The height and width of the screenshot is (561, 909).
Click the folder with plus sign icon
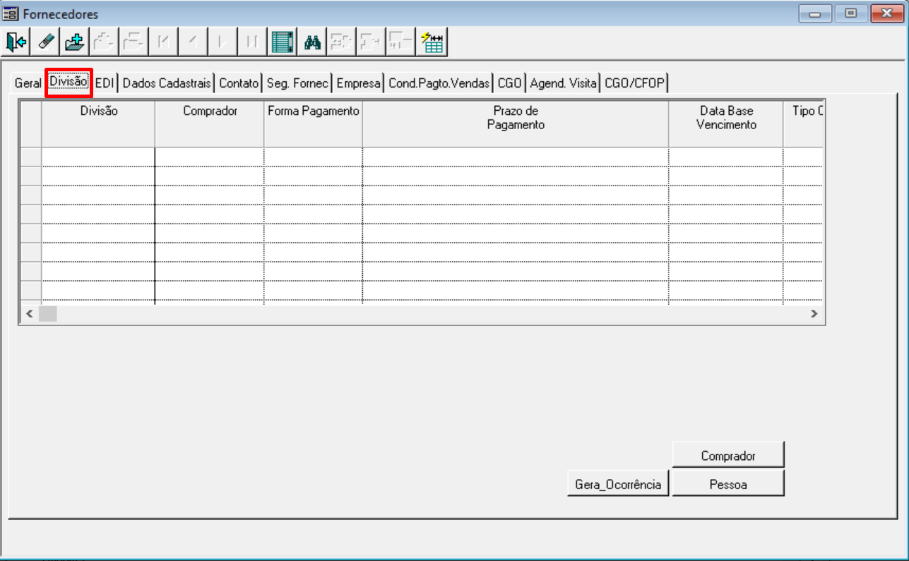click(x=75, y=42)
